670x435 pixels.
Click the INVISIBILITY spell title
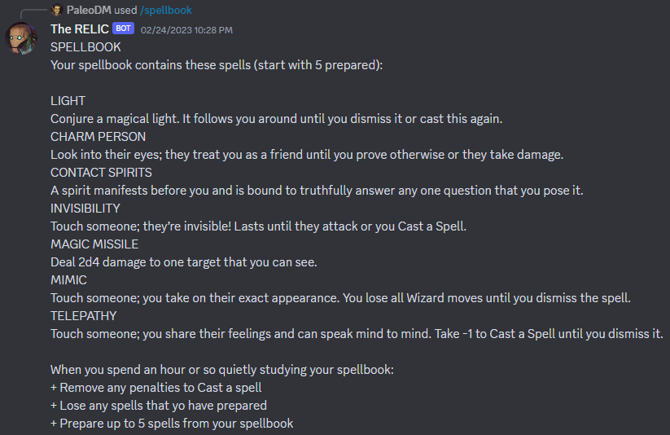[x=85, y=209]
